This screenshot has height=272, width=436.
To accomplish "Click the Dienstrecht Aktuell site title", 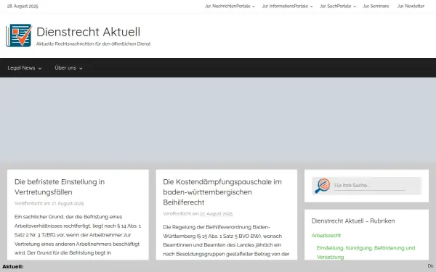I will [89, 32].
